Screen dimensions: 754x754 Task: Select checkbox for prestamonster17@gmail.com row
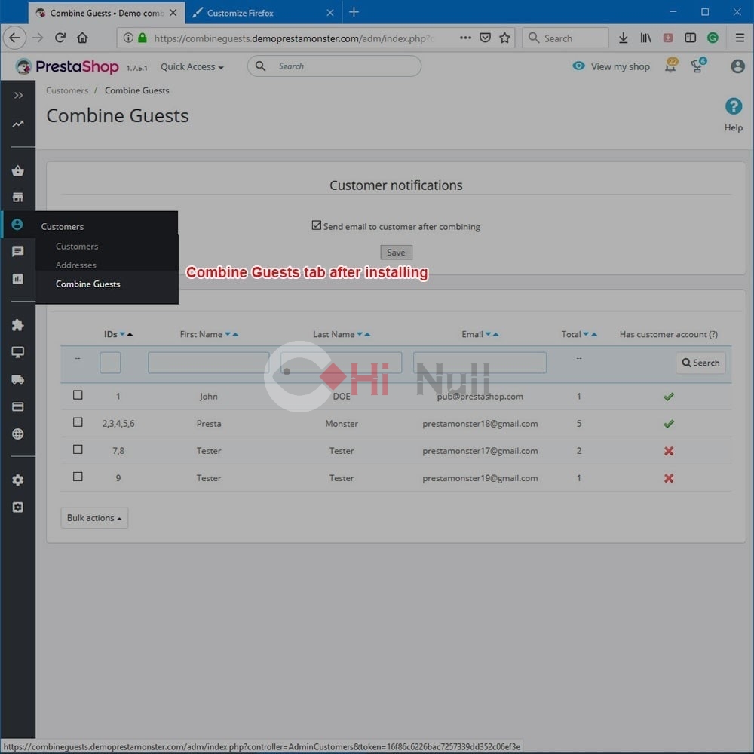78,449
